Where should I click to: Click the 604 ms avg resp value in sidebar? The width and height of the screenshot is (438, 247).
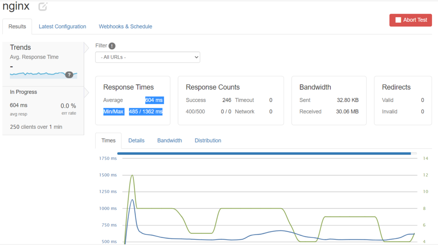tap(18, 105)
